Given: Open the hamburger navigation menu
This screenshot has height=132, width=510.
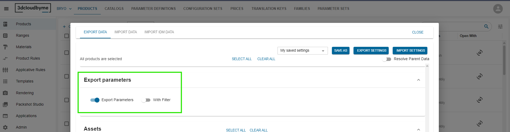Looking at the screenshot, I should click(x=6, y=9).
